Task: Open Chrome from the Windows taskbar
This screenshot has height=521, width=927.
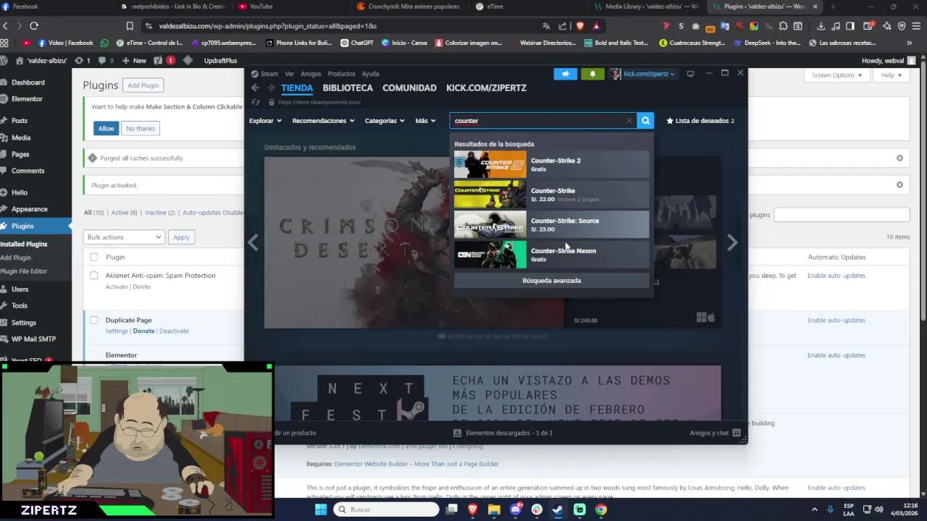Action: coord(600,509)
